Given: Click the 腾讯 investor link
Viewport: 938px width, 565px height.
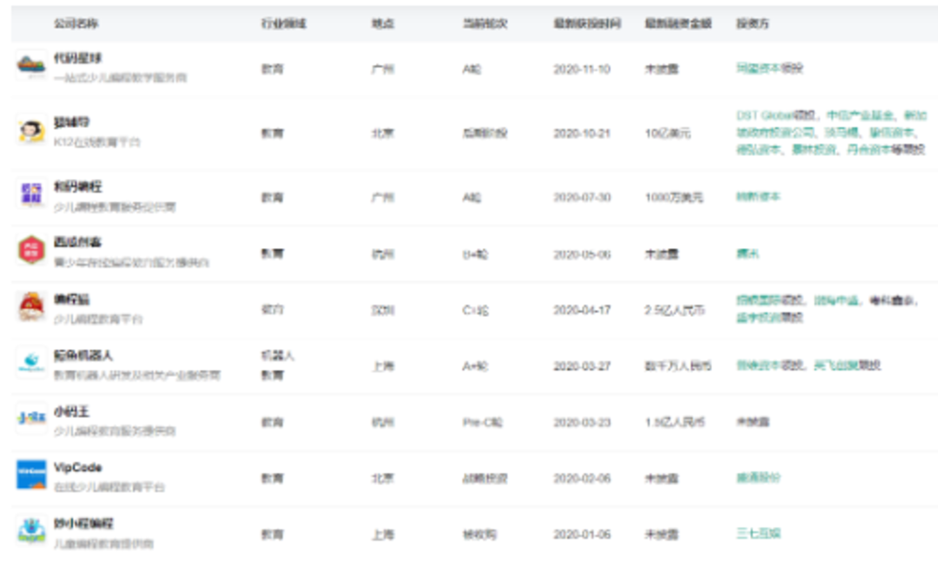Looking at the screenshot, I should [747, 253].
